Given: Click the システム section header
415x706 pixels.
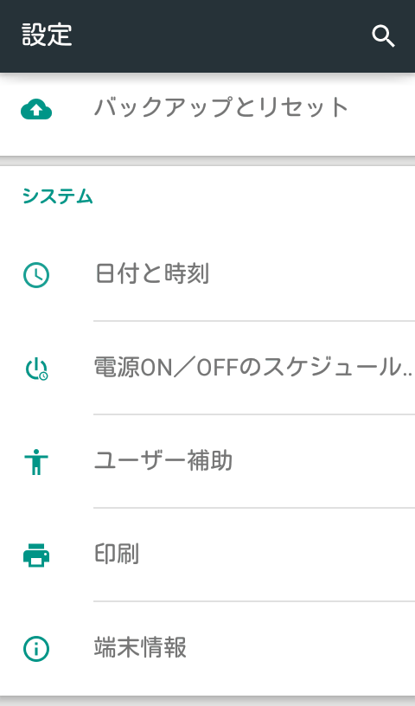Looking at the screenshot, I should [58, 196].
